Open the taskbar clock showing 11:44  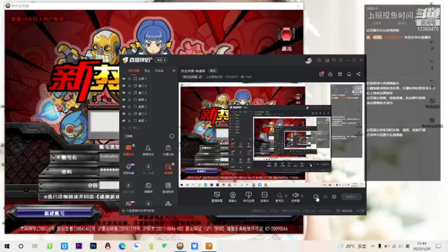(x=422, y=246)
